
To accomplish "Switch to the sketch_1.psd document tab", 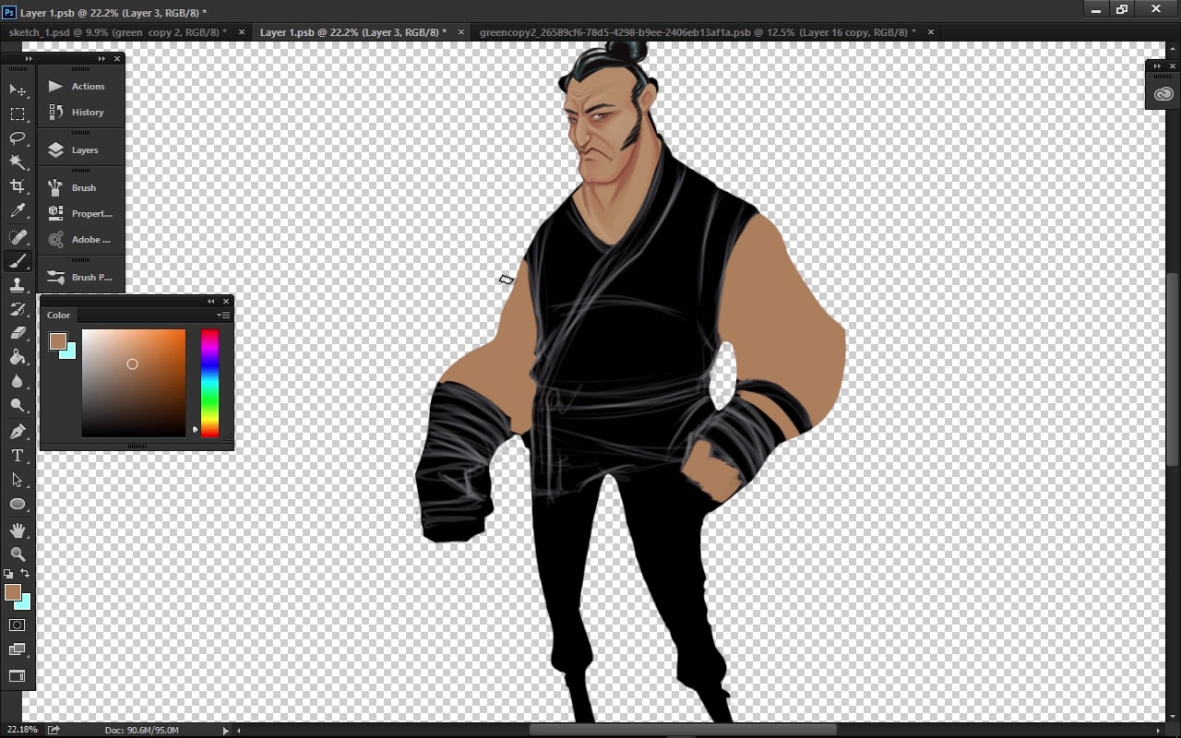I will click(117, 32).
